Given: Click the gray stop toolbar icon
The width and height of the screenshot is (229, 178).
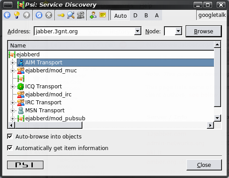Looking at the screenshot, I should [x=49, y=15].
